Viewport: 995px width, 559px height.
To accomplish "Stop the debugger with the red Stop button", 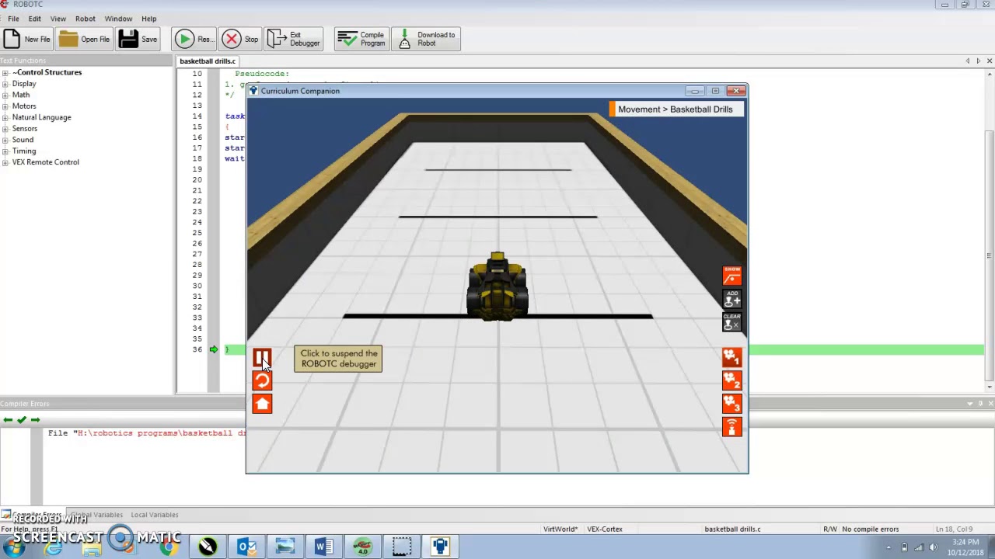I will coord(240,39).
